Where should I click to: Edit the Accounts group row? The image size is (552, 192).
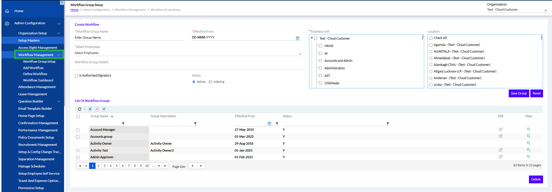click(x=501, y=136)
